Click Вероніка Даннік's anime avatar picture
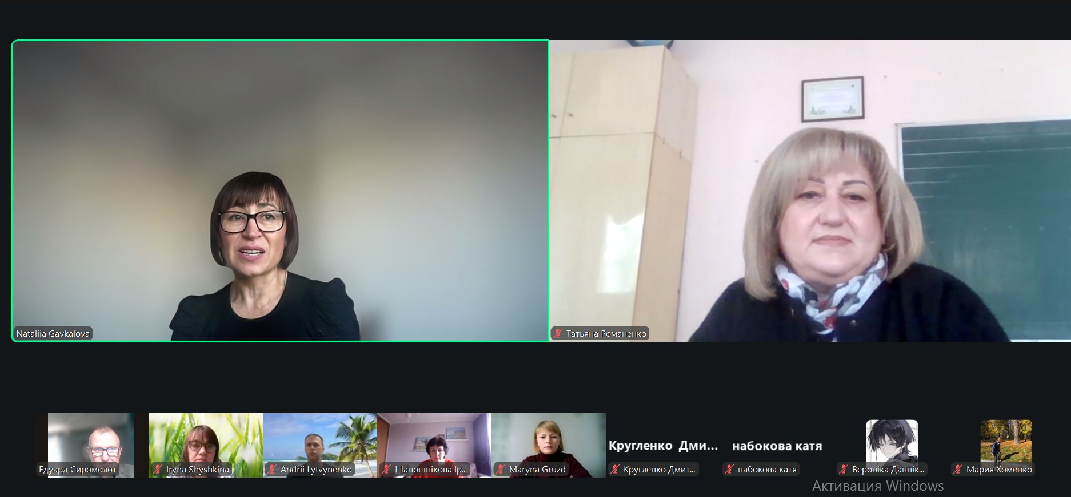 [892, 441]
